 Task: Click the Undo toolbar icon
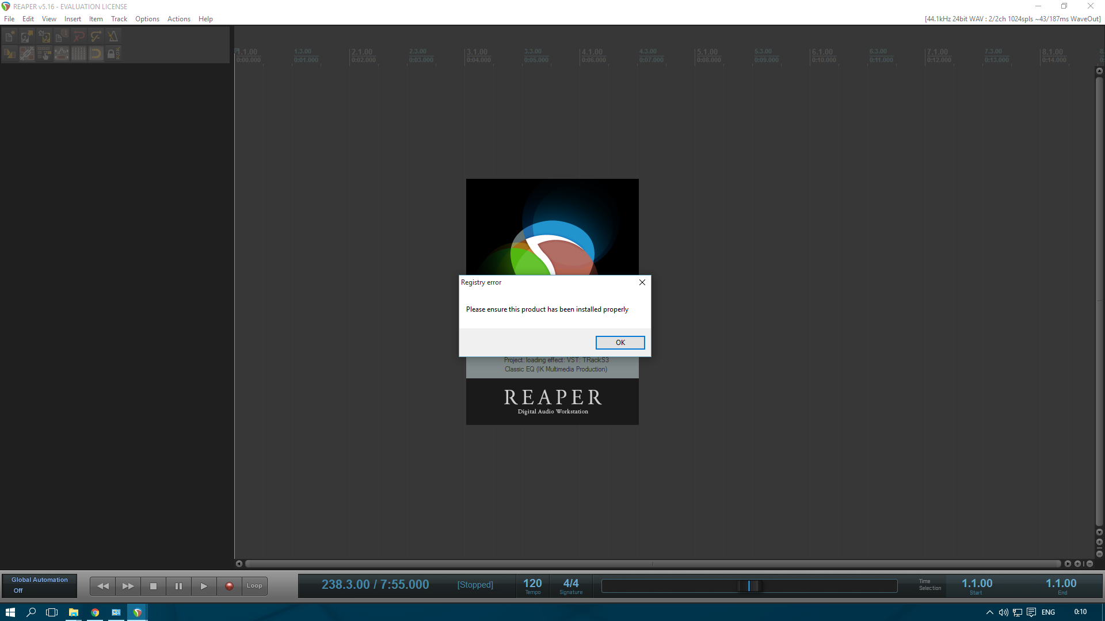click(x=79, y=37)
